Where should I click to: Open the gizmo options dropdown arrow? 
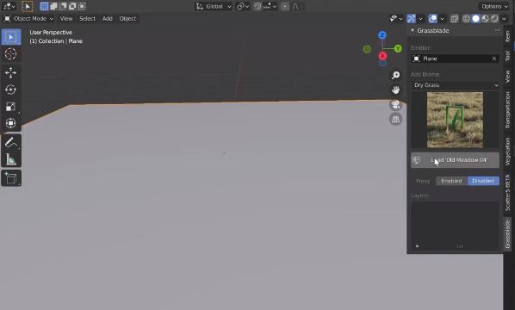click(421, 19)
